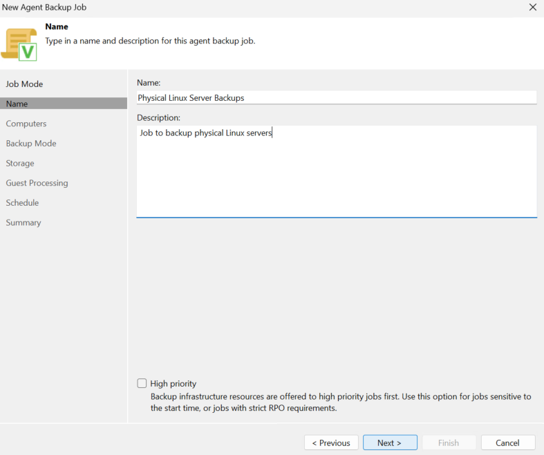
Task: Select the Name wizard step
Action: (x=64, y=104)
